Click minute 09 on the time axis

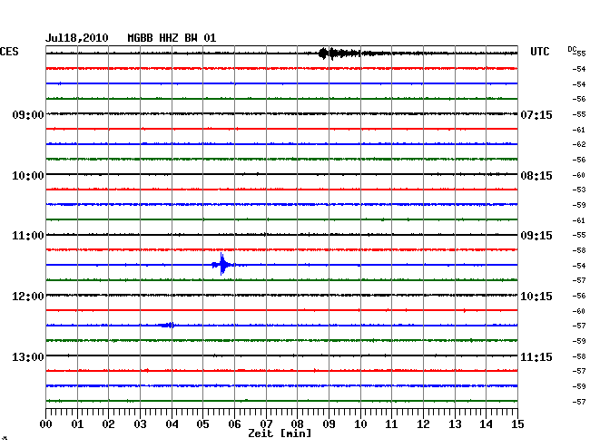tap(329, 424)
